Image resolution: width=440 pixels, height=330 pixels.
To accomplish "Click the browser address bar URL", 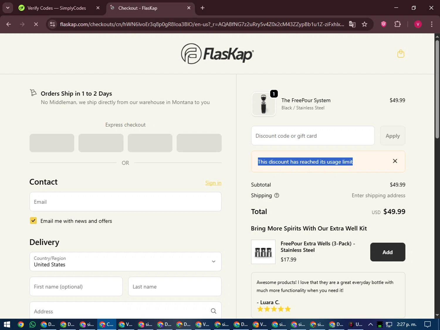I will point(202,24).
